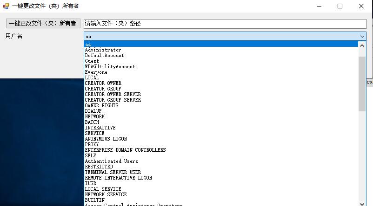Choose Everyone in the user list
The height and width of the screenshot is (206, 373).
[96, 72]
